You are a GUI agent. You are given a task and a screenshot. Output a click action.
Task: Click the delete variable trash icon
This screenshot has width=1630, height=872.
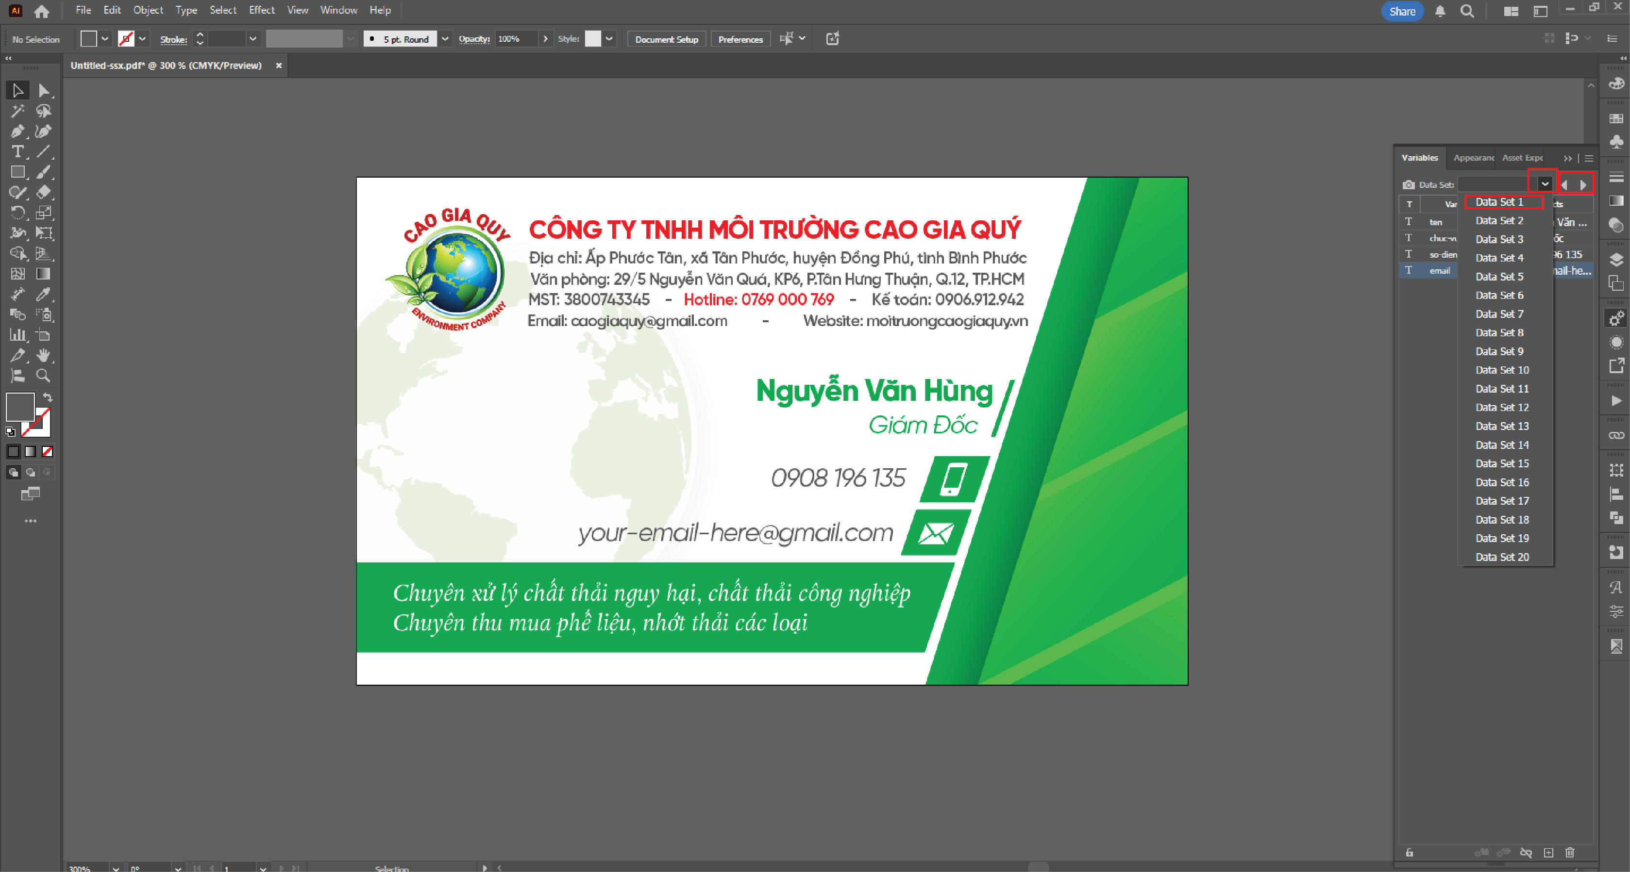pyautogui.click(x=1570, y=853)
